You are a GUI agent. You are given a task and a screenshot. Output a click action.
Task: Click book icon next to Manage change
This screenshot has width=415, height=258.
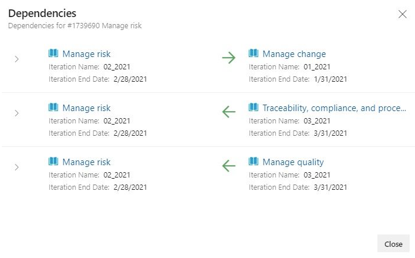pos(254,53)
